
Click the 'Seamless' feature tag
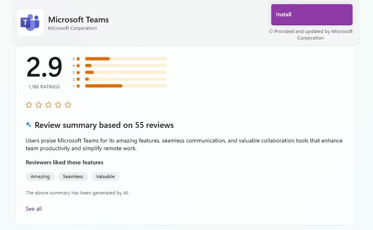73,177
